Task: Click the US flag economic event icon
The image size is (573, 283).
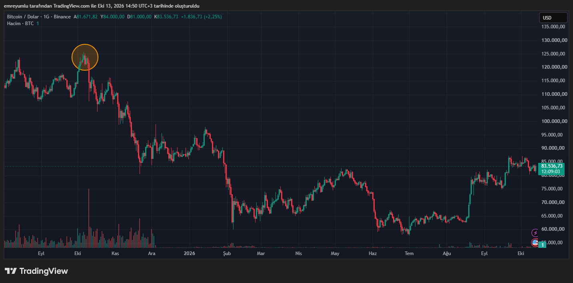Action: [535, 242]
